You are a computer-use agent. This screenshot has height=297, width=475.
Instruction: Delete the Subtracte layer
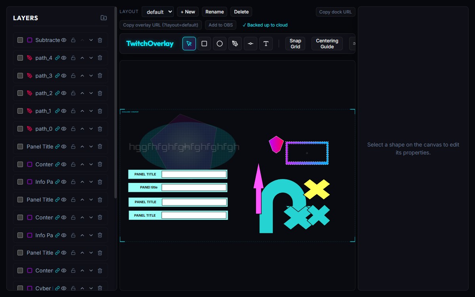[100, 40]
